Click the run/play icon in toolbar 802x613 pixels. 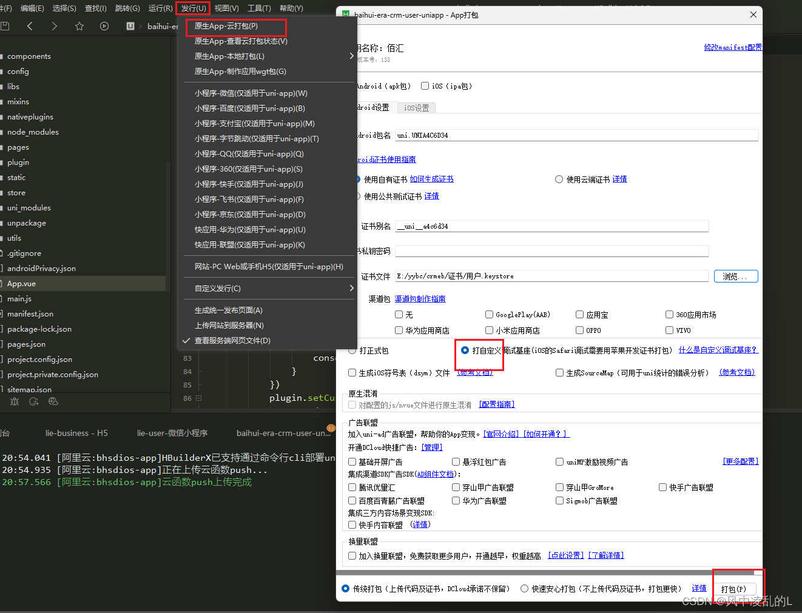tap(104, 25)
